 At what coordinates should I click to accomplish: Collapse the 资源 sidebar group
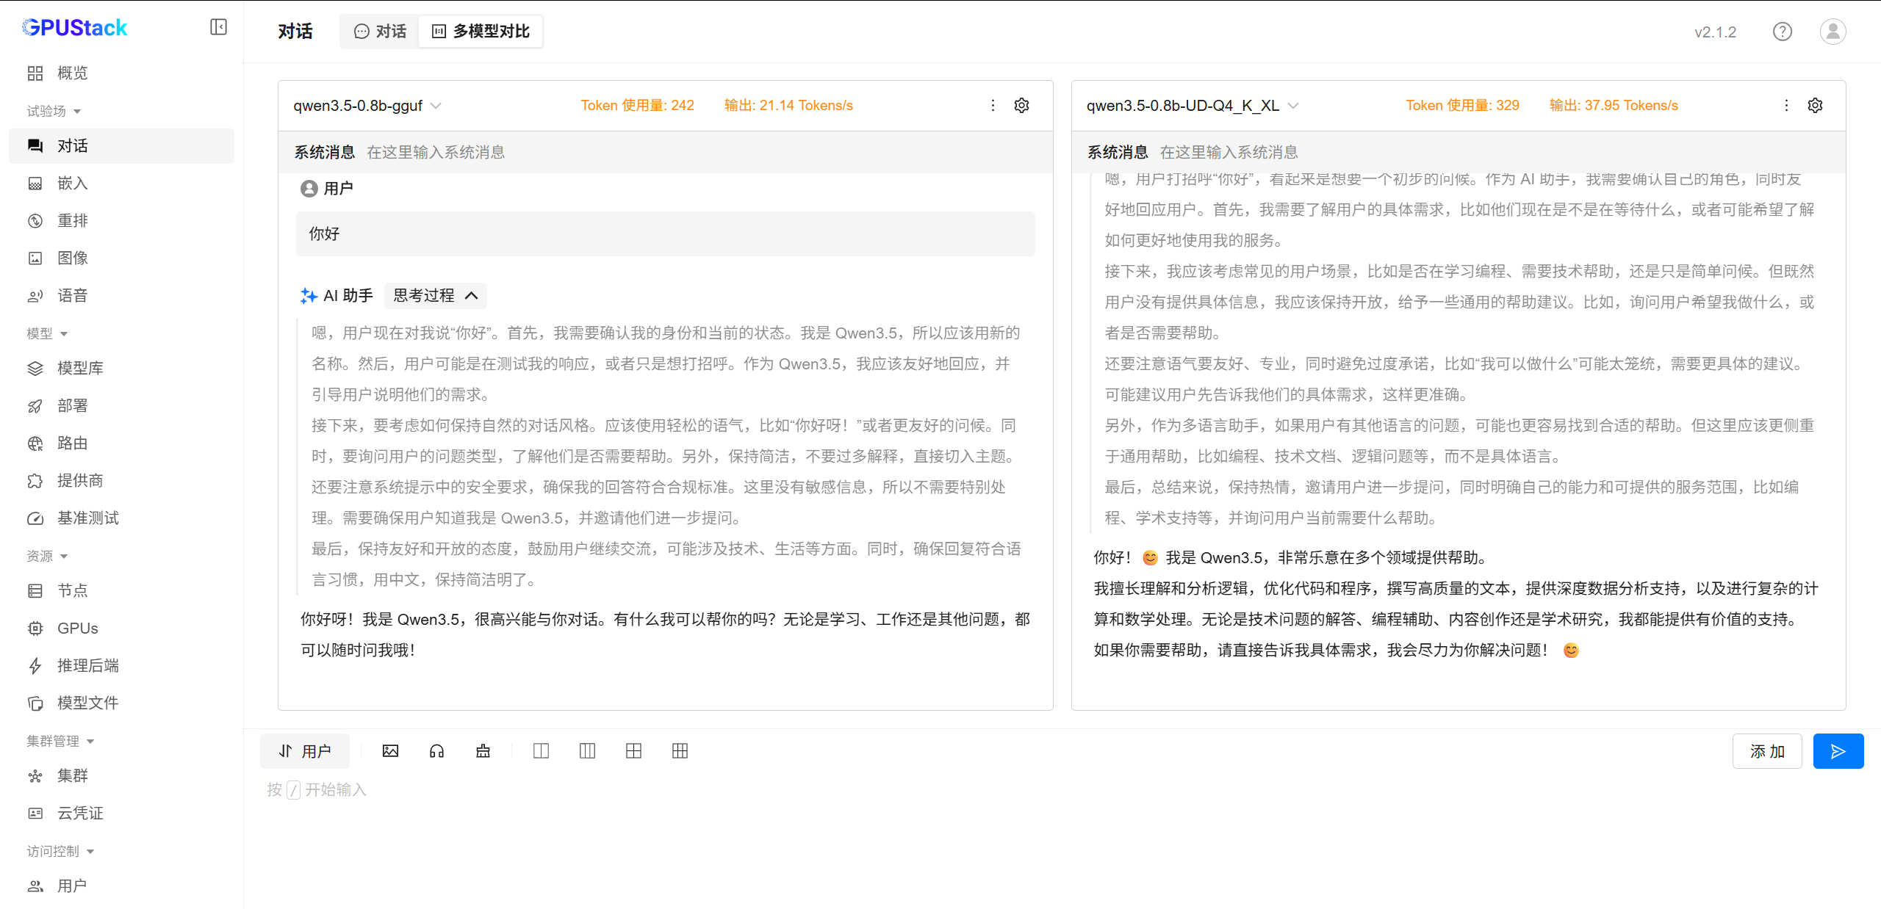(x=47, y=556)
